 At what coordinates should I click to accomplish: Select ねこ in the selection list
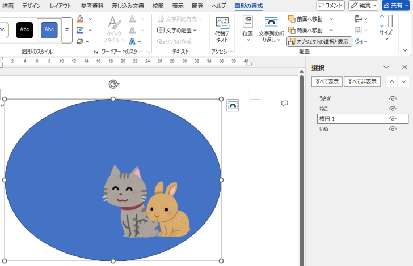point(323,109)
